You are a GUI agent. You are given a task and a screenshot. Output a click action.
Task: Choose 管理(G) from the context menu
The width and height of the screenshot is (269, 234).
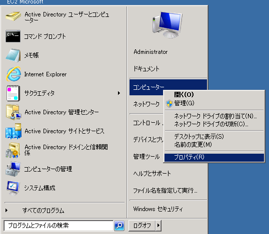[214, 103]
